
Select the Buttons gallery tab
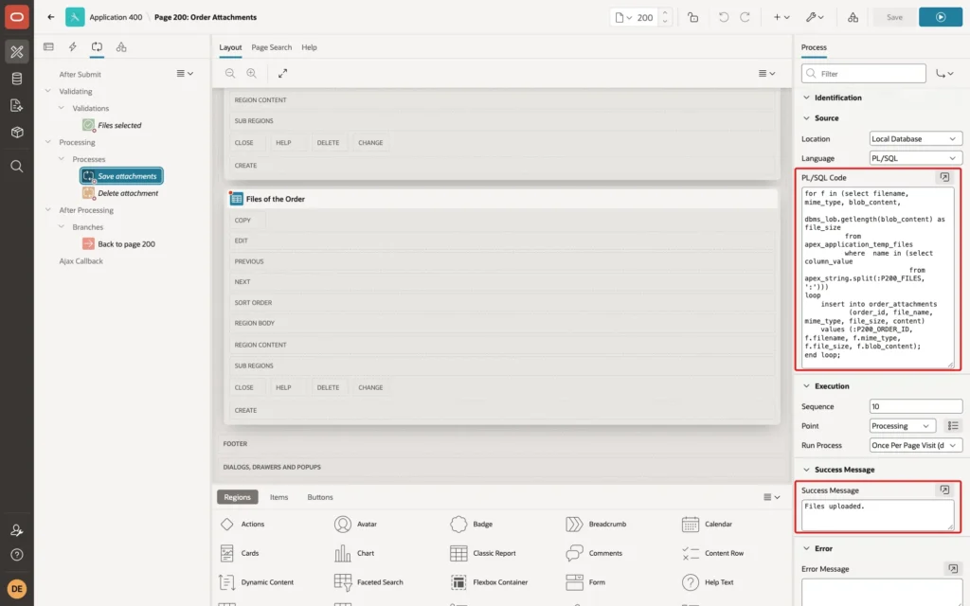point(320,497)
